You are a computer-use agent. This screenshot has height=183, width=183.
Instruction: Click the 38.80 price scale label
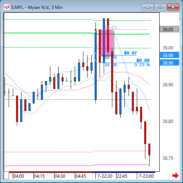(x=168, y=121)
